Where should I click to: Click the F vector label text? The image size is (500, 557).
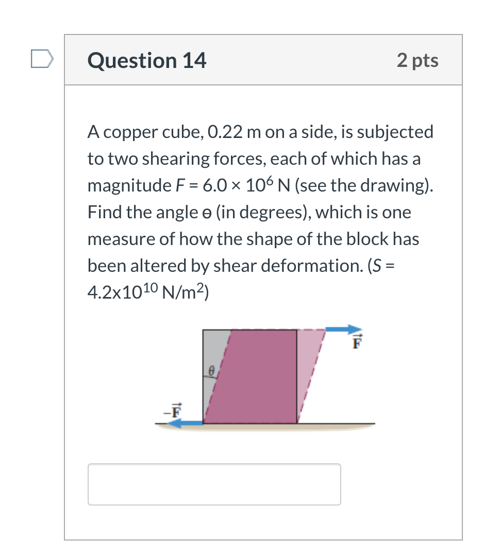pos(356,341)
